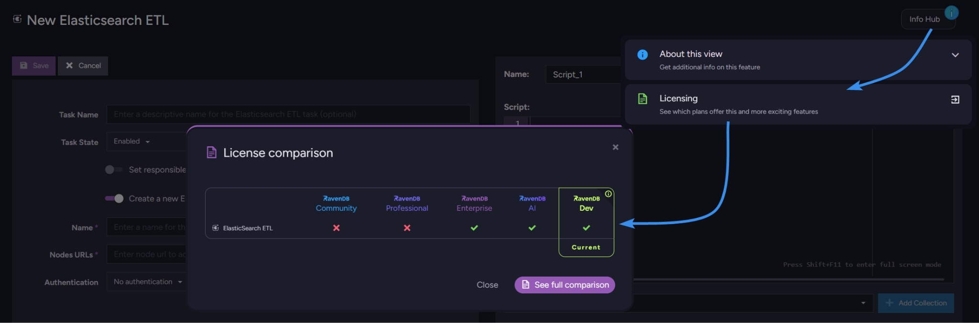Select the RavenDB AI column header
This screenshot has width=979, height=323.
532,204
